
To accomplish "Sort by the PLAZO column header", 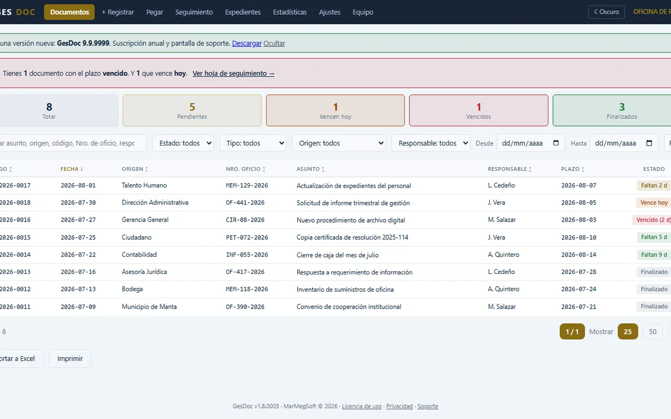I will (573, 169).
